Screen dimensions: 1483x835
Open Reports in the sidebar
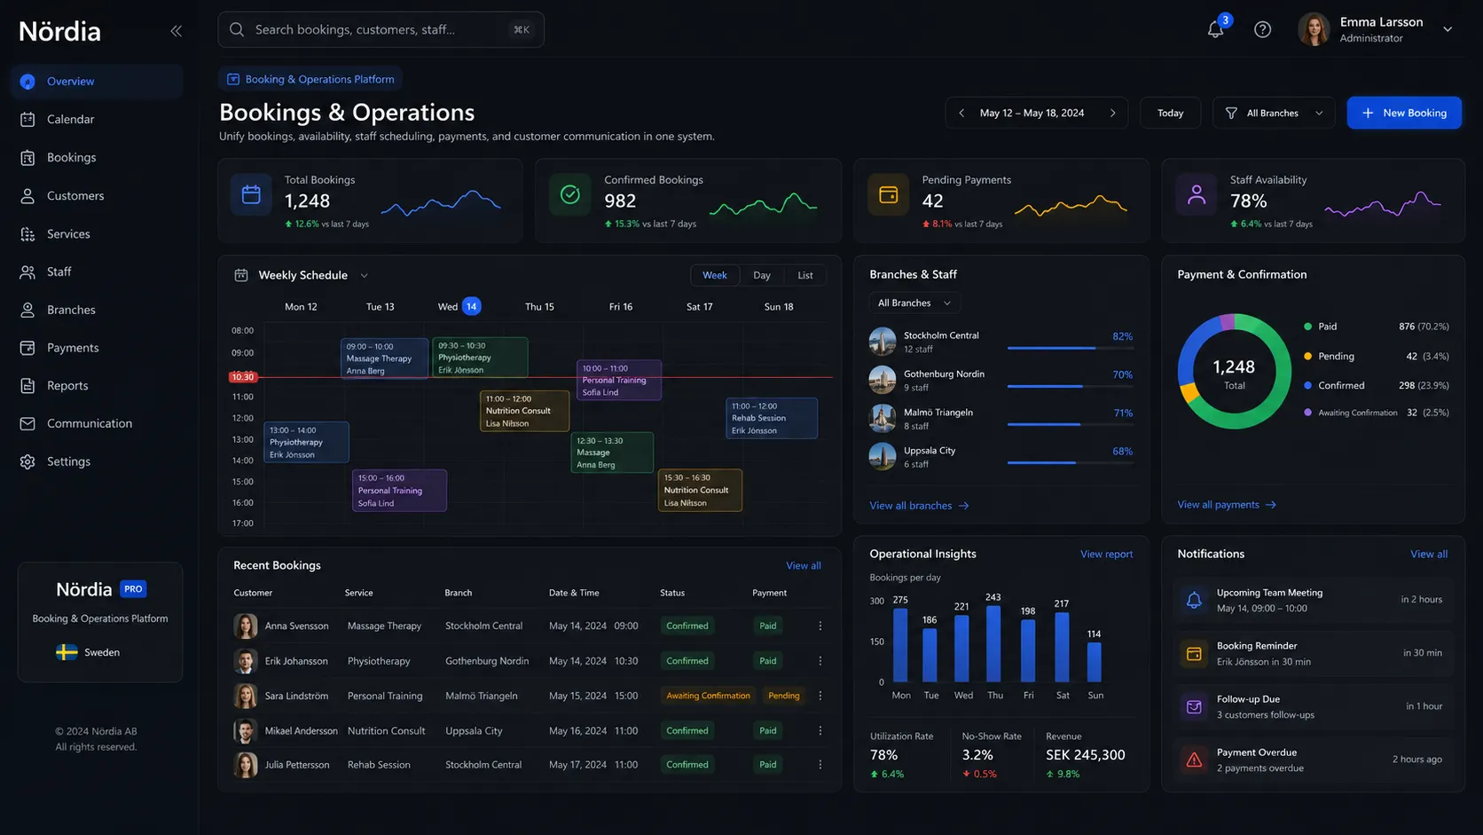pos(97,385)
